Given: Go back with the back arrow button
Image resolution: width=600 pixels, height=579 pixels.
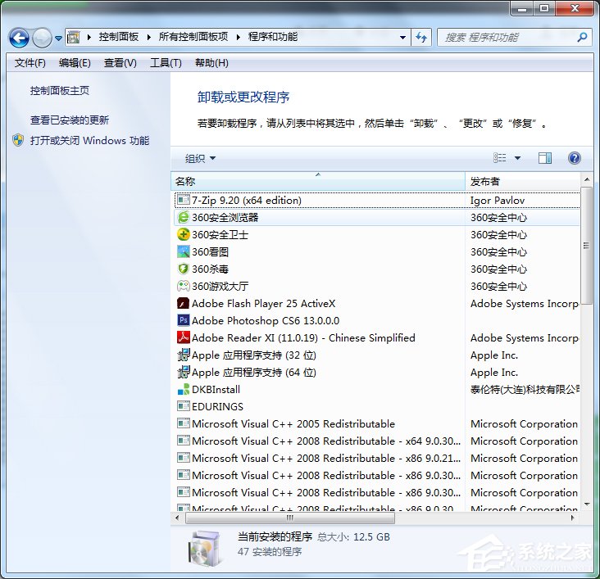Looking at the screenshot, I should (x=20, y=38).
